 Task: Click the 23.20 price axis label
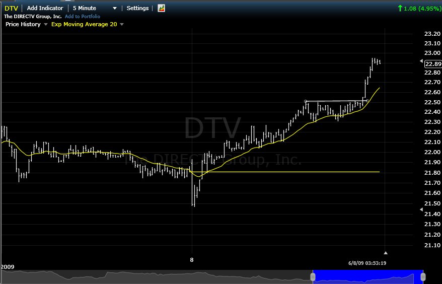432,34
